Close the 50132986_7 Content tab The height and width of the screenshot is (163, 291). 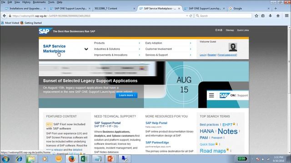tap(134, 9)
